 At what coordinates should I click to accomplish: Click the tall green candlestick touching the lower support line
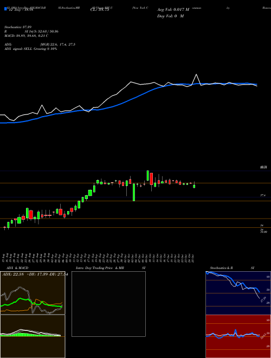pyautogui.click(x=134, y=192)
